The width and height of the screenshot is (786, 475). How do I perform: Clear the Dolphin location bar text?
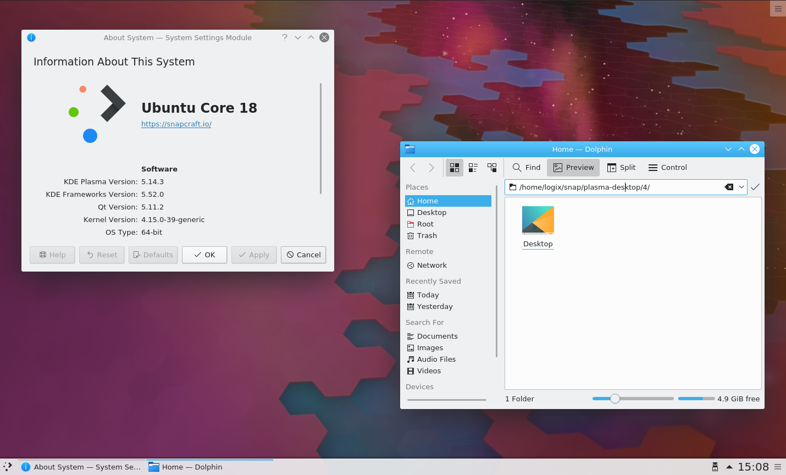(729, 187)
